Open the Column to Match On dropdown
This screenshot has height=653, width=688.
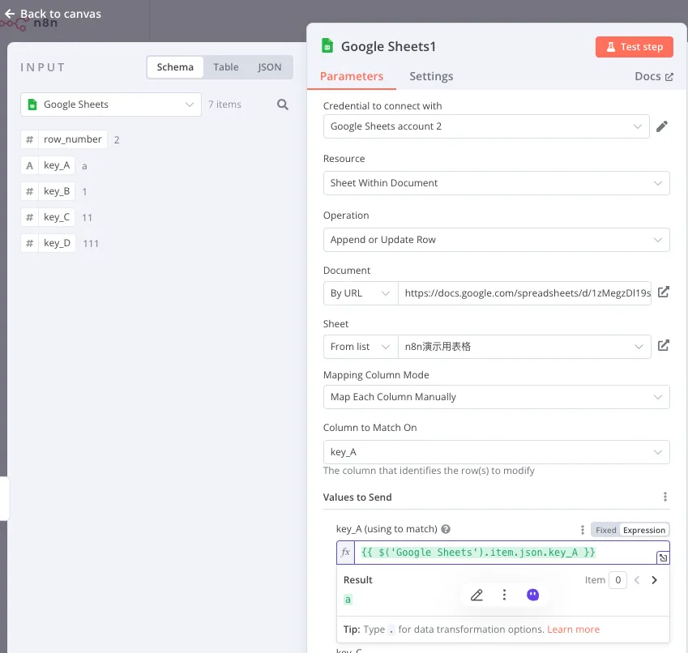[x=496, y=452]
